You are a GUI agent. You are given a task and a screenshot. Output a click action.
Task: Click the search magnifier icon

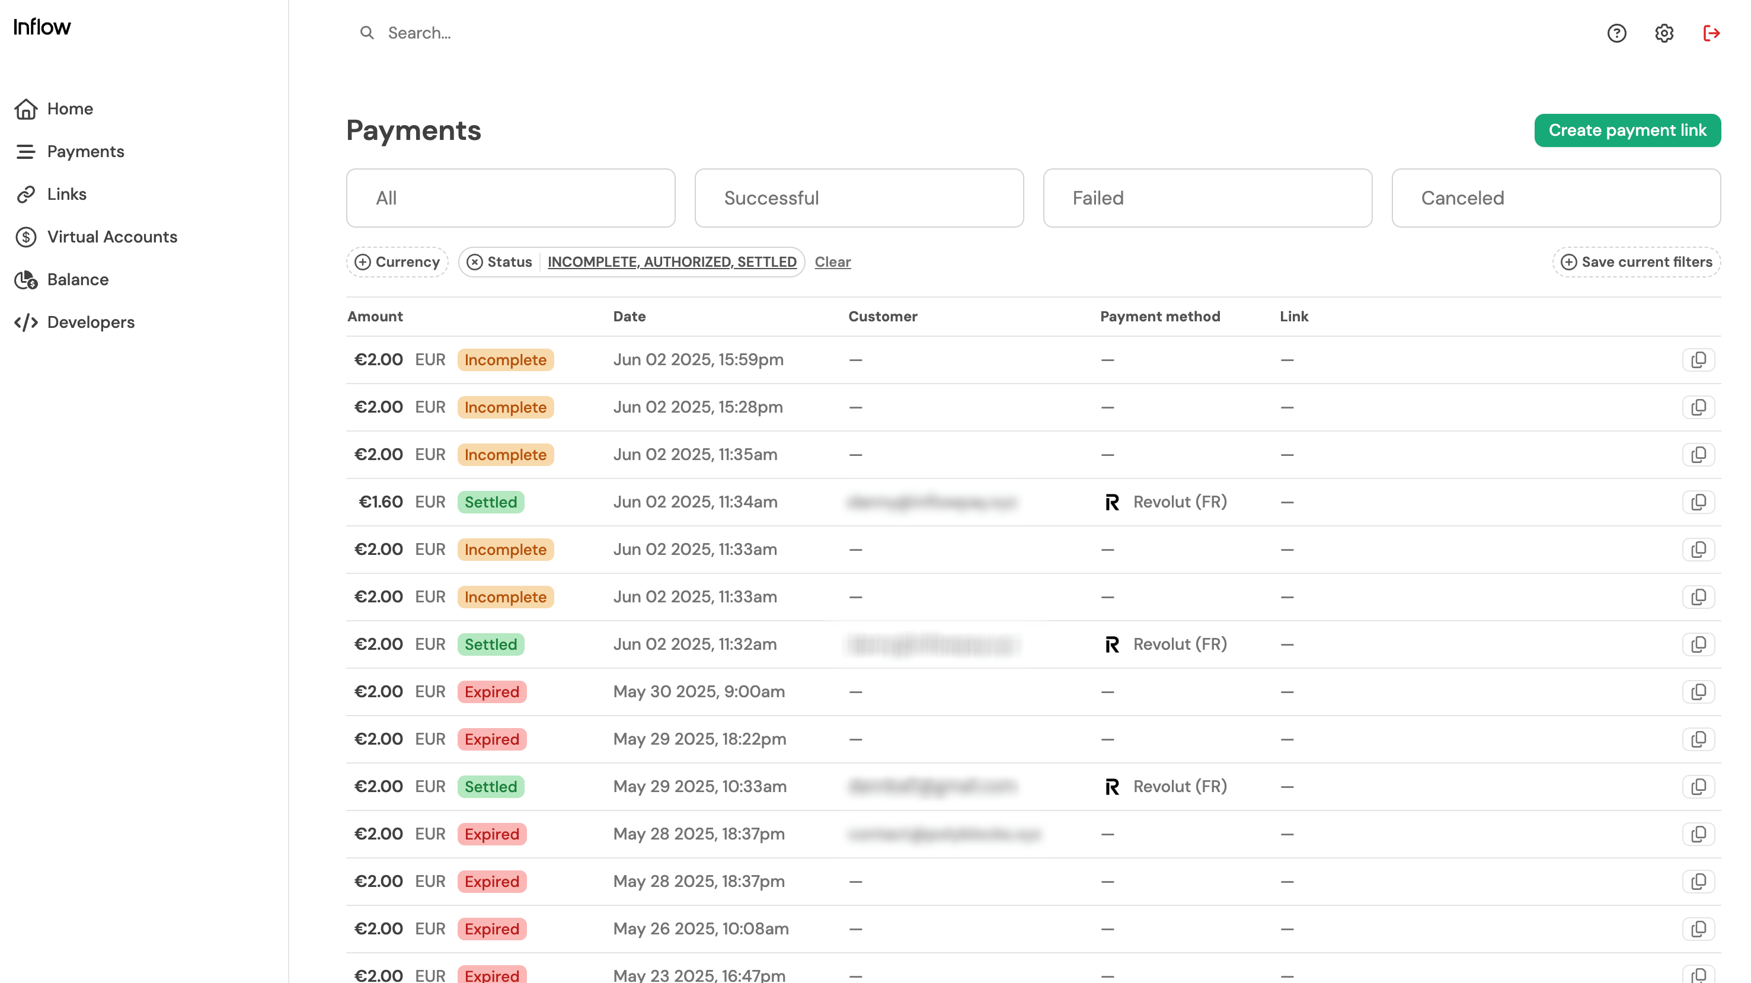(x=366, y=33)
